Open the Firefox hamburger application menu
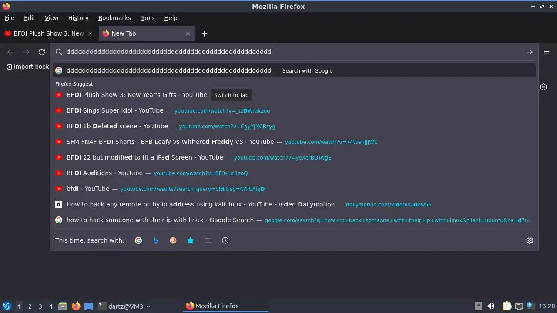This screenshot has height=313, width=557. tap(547, 52)
